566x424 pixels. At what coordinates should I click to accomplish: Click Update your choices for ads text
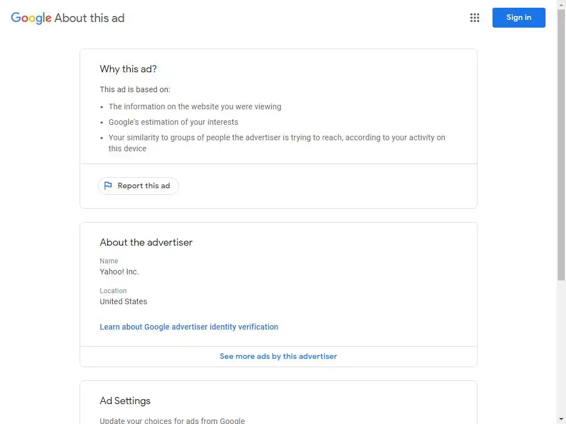point(172,421)
